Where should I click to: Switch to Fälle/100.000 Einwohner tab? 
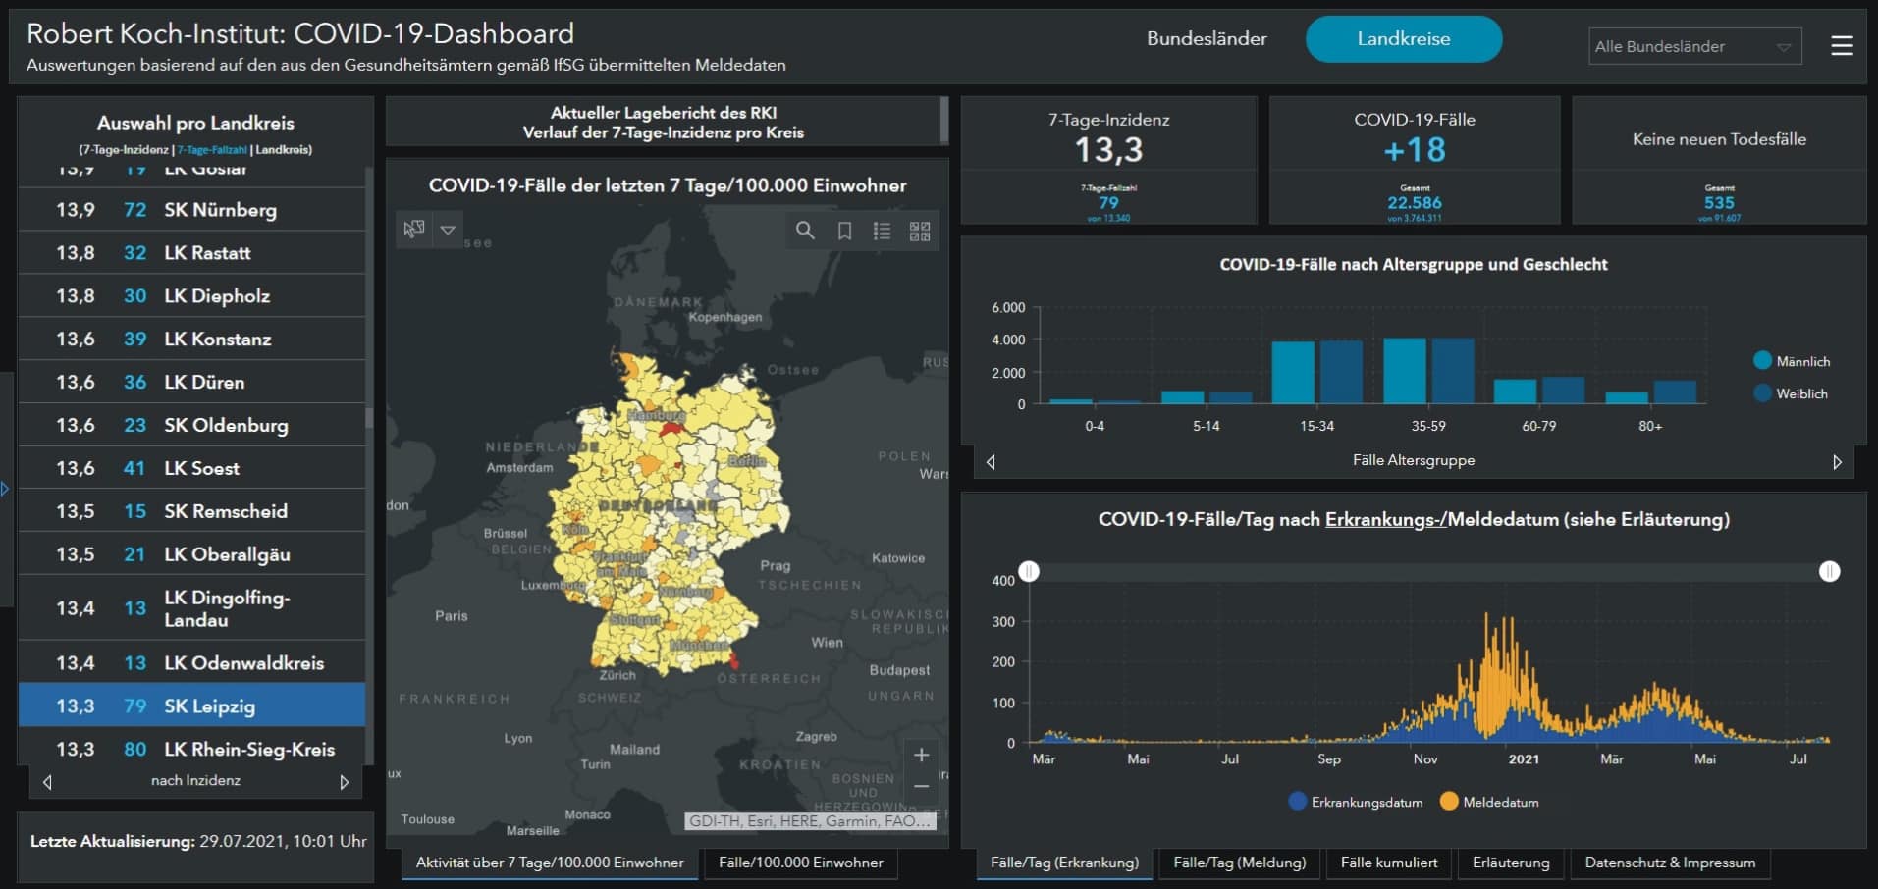coord(800,863)
